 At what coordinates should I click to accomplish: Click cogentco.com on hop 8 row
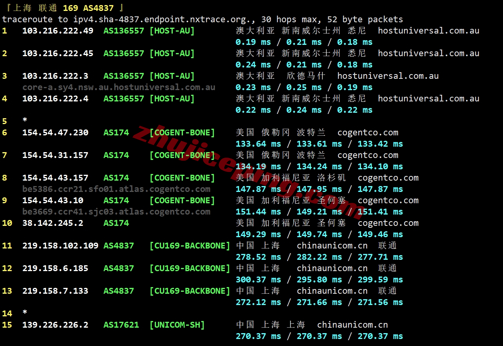[x=388, y=178]
